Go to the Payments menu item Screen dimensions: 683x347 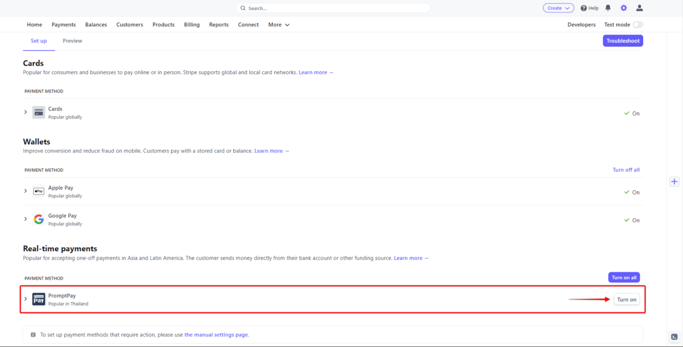(63, 25)
